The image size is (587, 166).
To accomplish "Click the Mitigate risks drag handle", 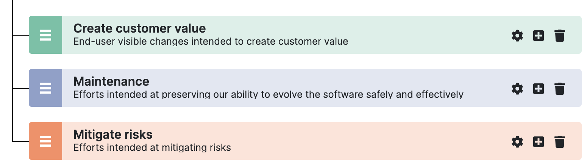I will (45, 141).
